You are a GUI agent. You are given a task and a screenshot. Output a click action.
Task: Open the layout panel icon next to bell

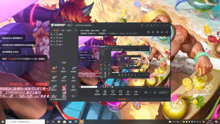click(158, 32)
